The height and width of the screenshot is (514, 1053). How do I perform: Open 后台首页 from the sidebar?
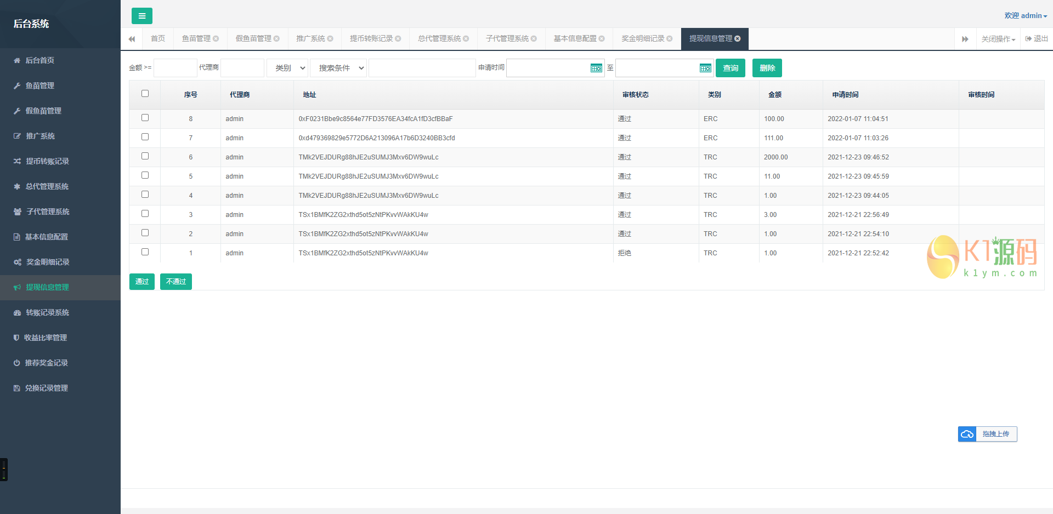39,60
